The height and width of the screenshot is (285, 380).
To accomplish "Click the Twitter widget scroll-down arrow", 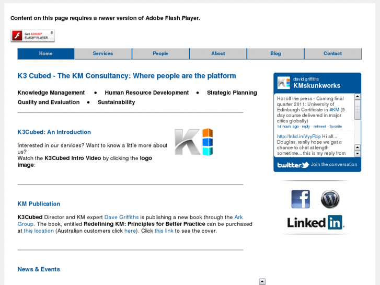I will click(358, 154).
